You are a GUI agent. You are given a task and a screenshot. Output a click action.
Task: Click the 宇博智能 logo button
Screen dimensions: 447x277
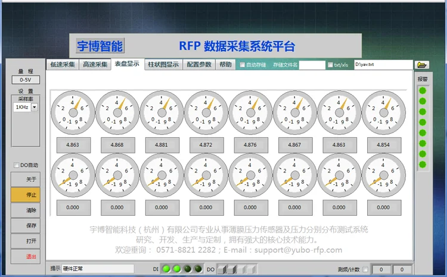pyautogui.click(x=100, y=46)
